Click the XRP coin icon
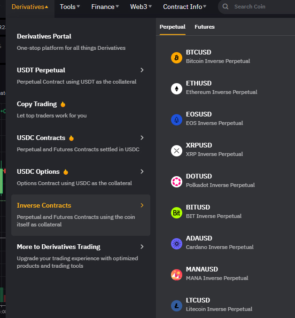Screen dimensions: 295x318 [177, 151]
